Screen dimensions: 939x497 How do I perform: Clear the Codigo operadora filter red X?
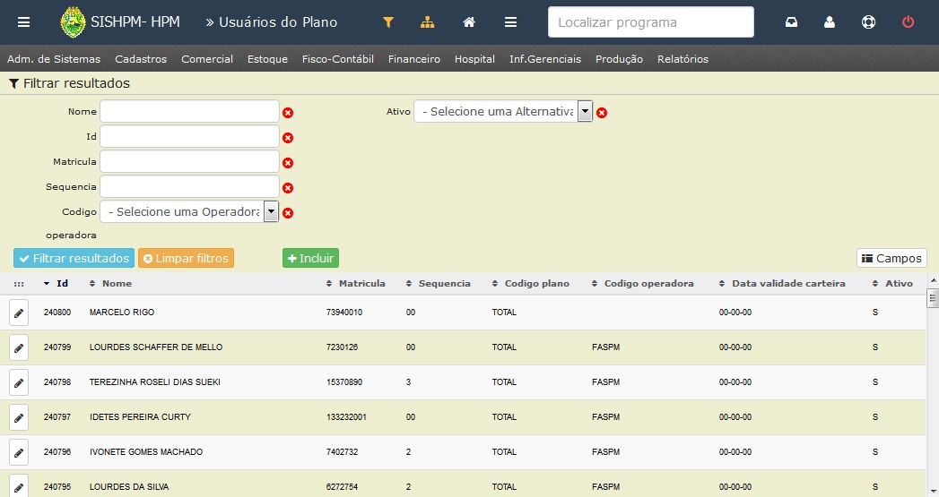point(288,213)
